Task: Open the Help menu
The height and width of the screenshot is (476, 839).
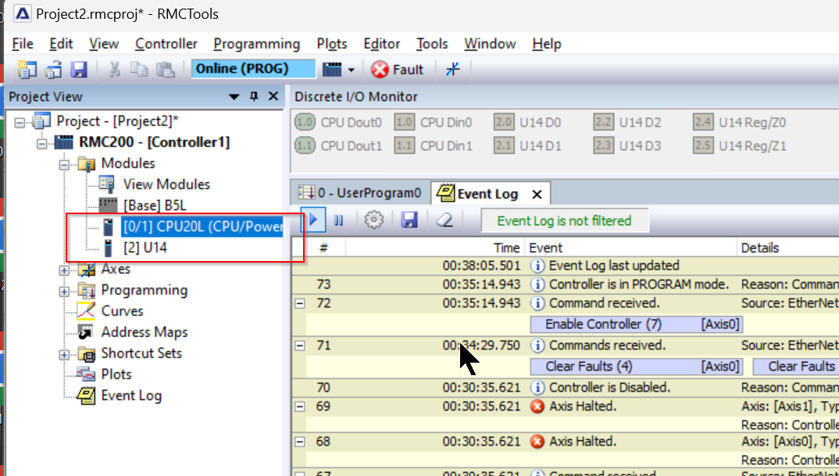Action: [546, 44]
